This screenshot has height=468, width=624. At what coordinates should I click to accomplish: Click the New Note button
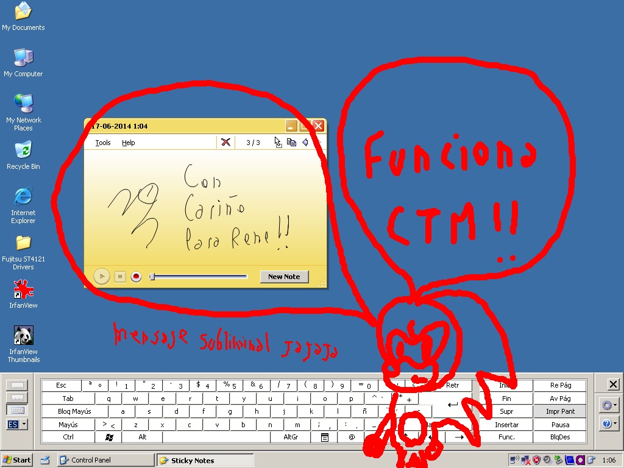coord(284,277)
